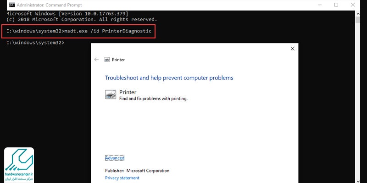Open the Advanced options link
This screenshot has height=183, width=367.
click(115, 158)
